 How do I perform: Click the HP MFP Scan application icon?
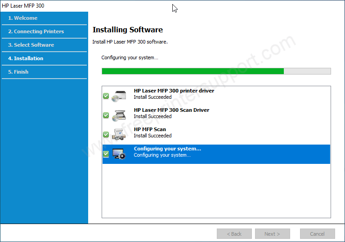point(119,135)
